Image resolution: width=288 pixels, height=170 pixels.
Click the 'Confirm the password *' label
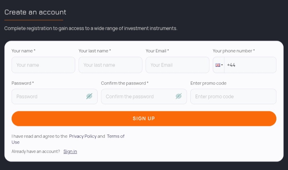pos(125,83)
